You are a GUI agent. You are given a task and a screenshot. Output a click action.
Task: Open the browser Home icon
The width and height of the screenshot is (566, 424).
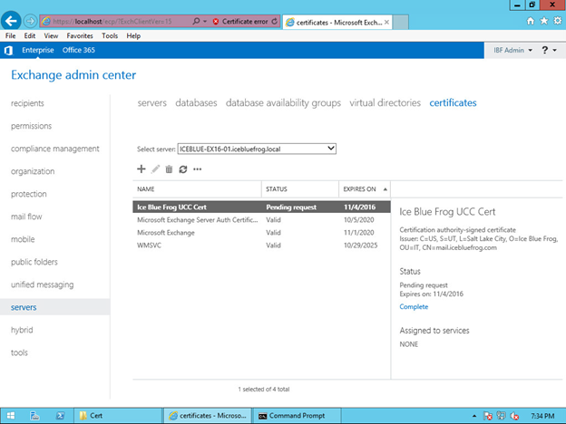531,21
